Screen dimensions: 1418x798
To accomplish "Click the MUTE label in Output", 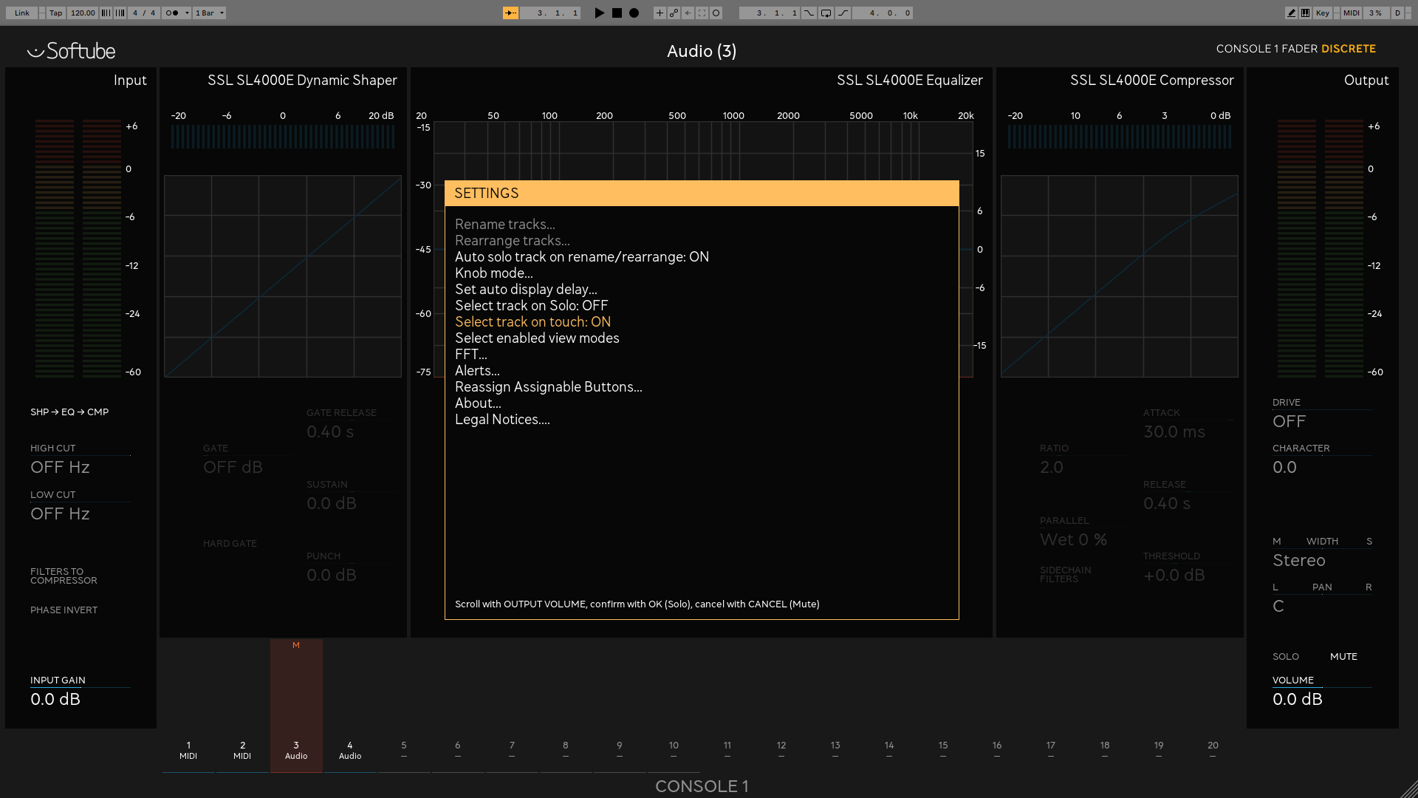I will point(1343,656).
